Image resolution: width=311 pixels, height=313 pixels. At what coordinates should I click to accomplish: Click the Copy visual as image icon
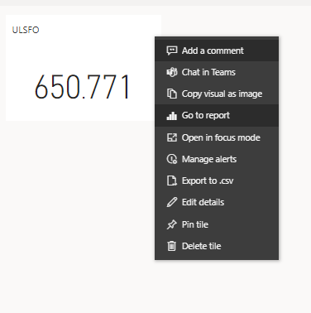click(172, 94)
